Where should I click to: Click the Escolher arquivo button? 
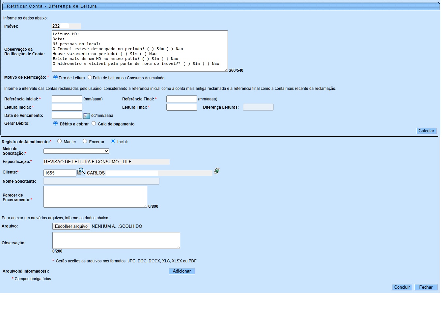click(71, 226)
